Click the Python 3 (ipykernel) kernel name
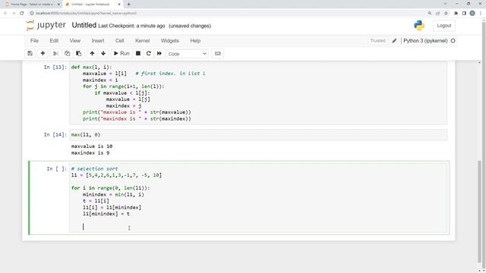The image size is (486, 273). click(x=425, y=40)
